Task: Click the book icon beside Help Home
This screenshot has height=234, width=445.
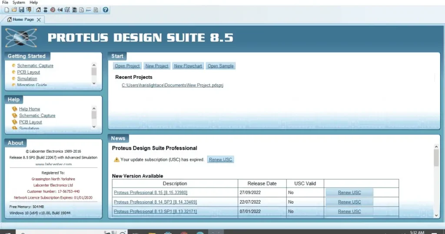Action: pos(14,109)
